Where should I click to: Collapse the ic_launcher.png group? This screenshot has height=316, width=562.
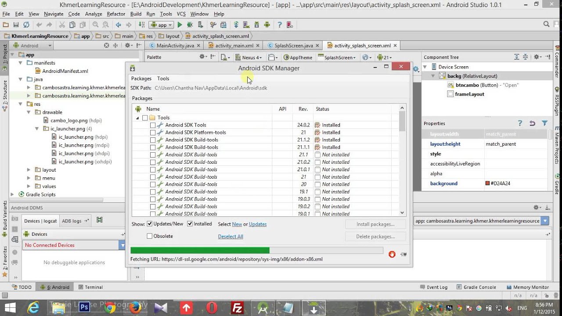pos(37,129)
